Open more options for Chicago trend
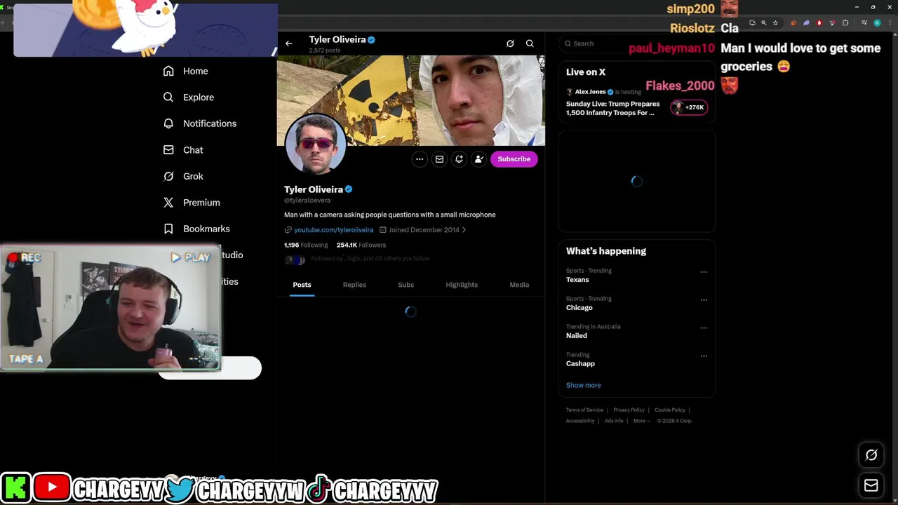The width and height of the screenshot is (898, 505). pos(704,300)
